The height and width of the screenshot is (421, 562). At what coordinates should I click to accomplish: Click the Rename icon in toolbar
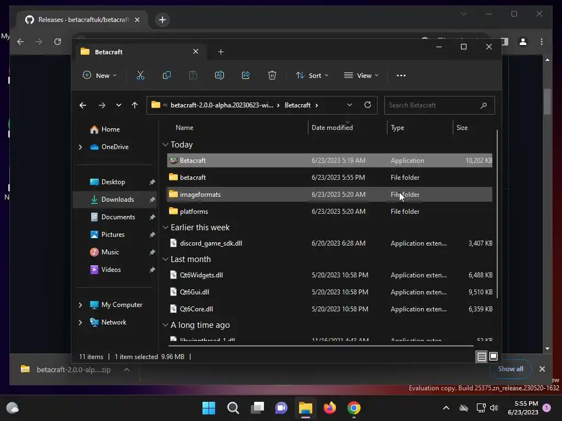220,76
